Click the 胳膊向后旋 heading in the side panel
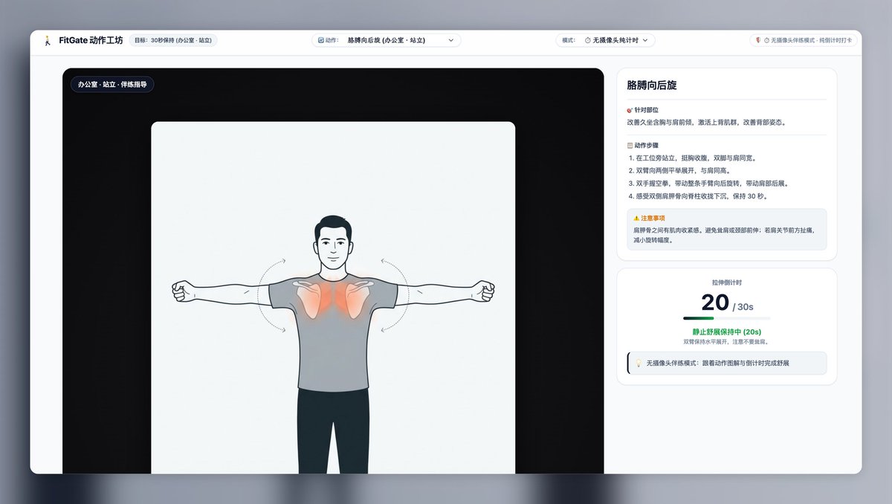892x504 pixels. (652, 85)
